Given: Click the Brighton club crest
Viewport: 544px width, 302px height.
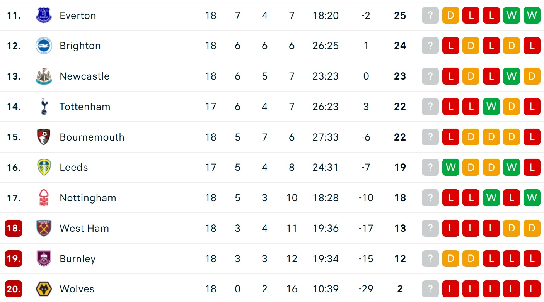Looking at the screenshot, I should [x=44, y=46].
